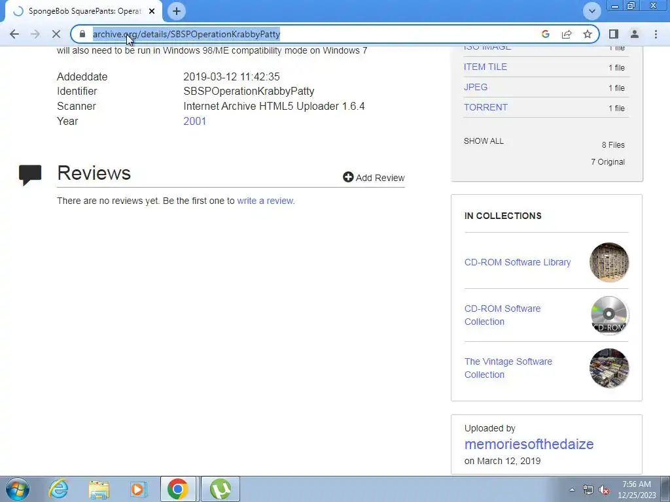Open CD-ROM Software Collection link
670x502 pixels.
(x=502, y=315)
